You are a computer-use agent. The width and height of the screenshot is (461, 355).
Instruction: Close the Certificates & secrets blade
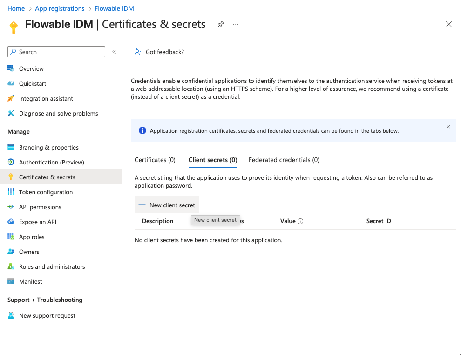click(449, 24)
